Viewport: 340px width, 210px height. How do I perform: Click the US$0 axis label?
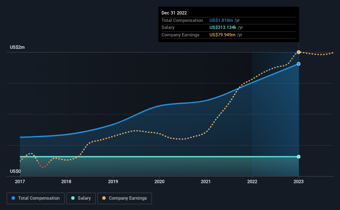[x=15, y=171]
